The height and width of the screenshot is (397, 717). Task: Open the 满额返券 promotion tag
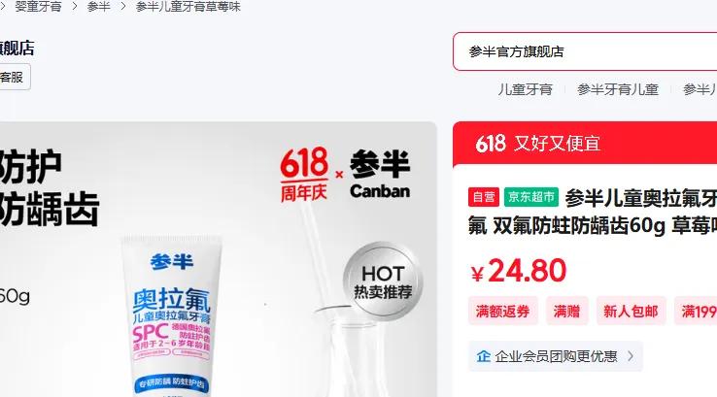point(502,312)
